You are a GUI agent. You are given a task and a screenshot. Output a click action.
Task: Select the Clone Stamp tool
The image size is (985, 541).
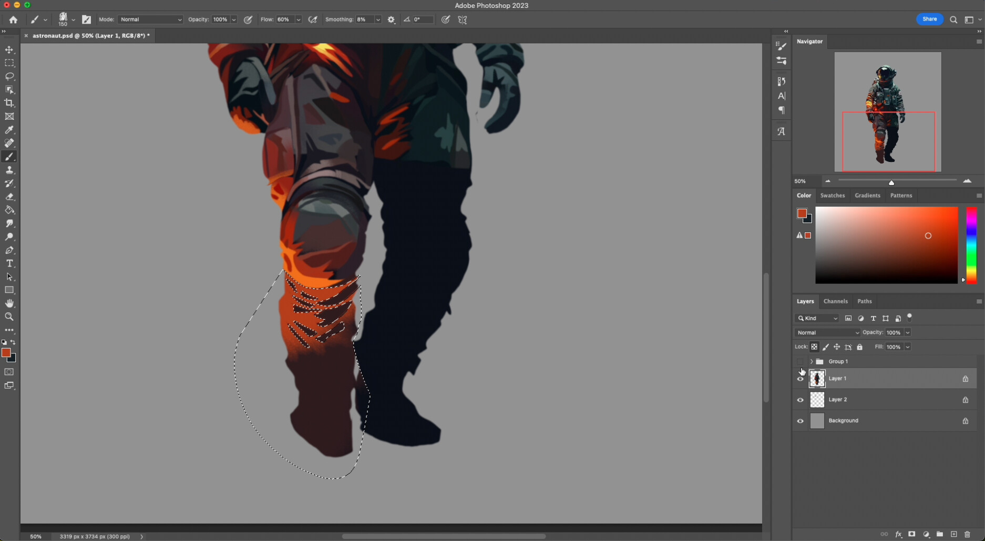coord(9,170)
